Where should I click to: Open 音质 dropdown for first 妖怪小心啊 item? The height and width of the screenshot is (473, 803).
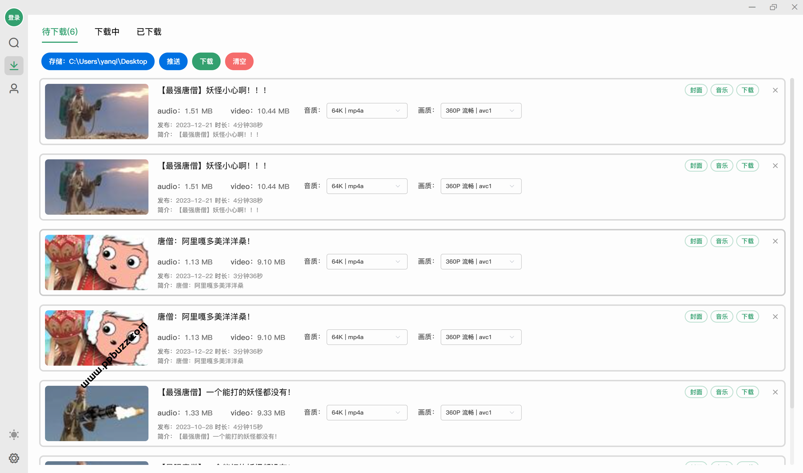[x=367, y=111]
